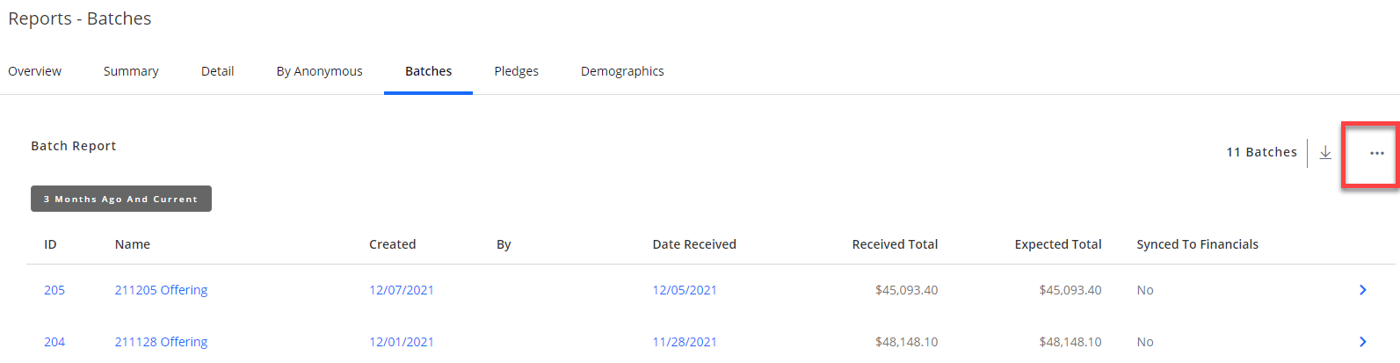Image resolution: width=1400 pixels, height=363 pixels.
Task: Open the Summary tab
Action: 131,71
